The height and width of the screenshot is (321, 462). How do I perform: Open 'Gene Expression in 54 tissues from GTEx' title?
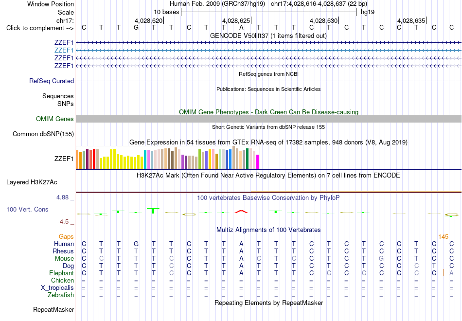pos(268,143)
